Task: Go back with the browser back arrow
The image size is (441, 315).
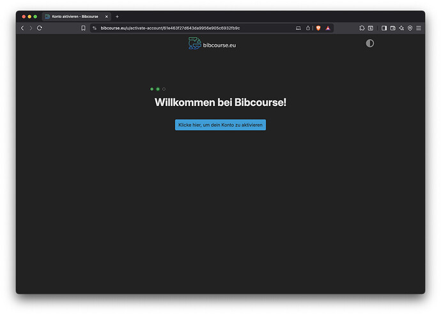Action: (x=22, y=28)
